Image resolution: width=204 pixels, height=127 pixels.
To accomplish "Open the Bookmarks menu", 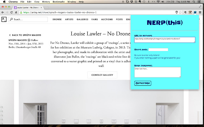I will (x=59, y=2).
